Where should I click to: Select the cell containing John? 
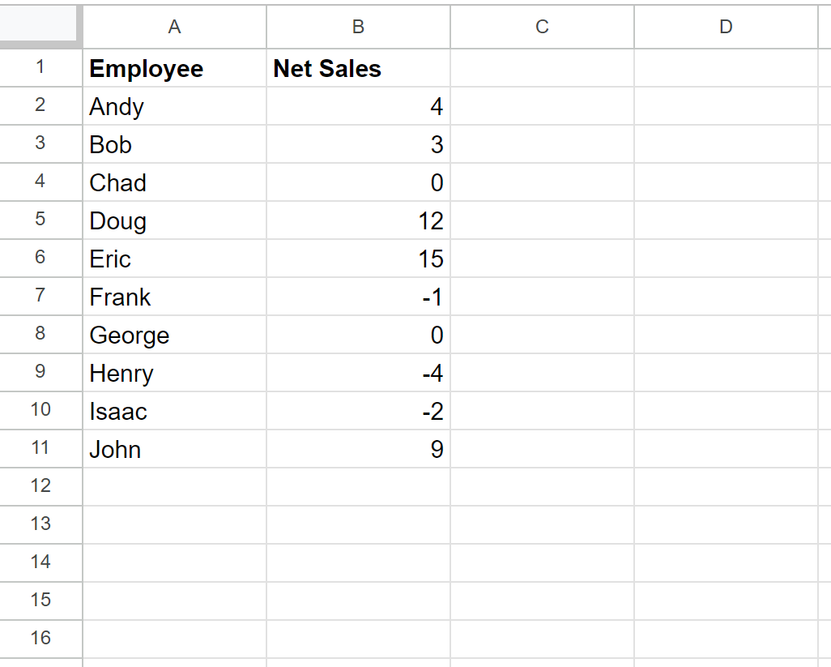[x=174, y=449]
